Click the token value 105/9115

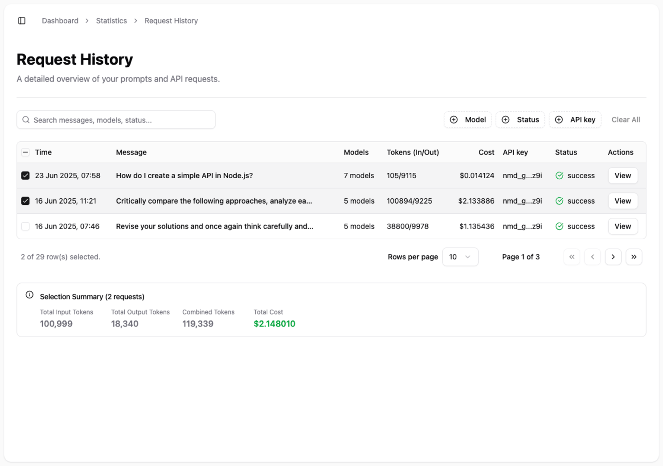coord(401,176)
